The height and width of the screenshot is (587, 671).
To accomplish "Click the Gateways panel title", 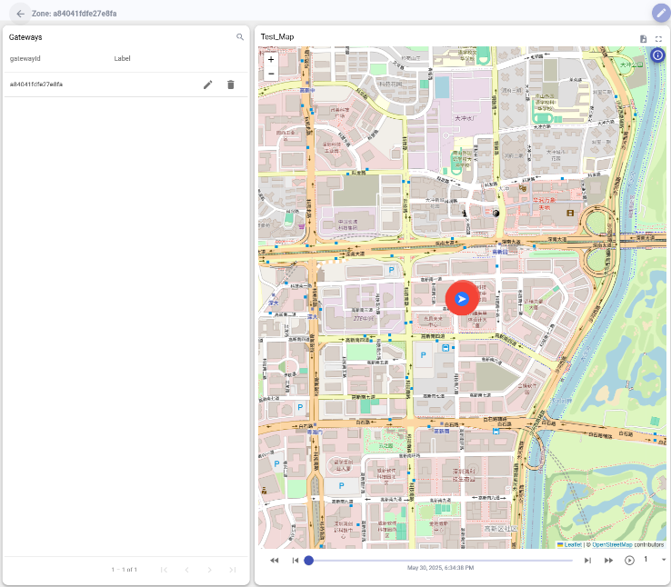I will coord(25,37).
